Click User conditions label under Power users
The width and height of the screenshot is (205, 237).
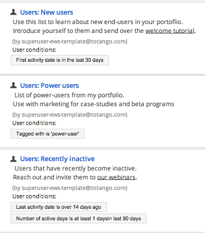(x=35, y=123)
